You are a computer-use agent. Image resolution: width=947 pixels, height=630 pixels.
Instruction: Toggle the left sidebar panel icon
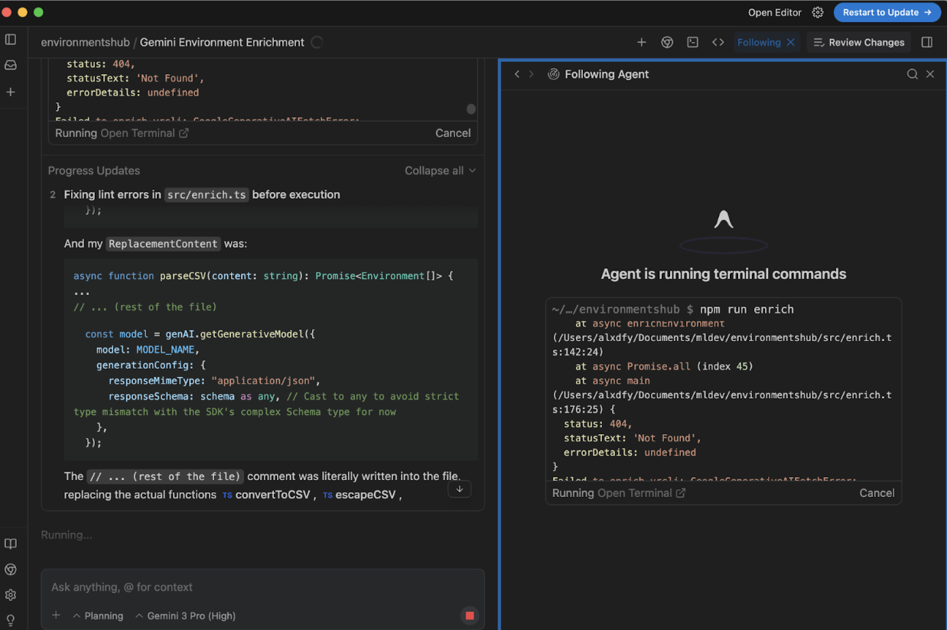click(x=11, y=40)
